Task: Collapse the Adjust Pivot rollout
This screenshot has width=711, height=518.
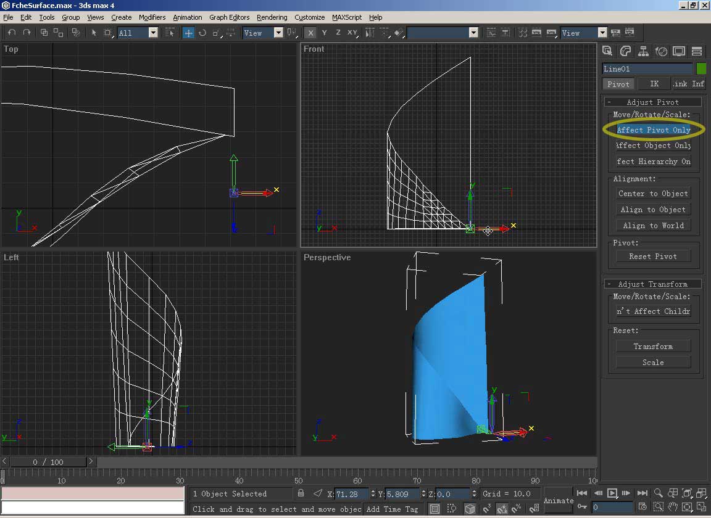Action: (x=653, y=102)
